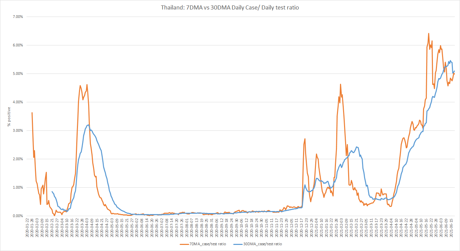Click the '7DMA_case/test ratio' legend label
460x251 pixels.
(207, 244)
